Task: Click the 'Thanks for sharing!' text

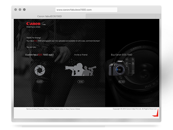Action: point(33,38)
